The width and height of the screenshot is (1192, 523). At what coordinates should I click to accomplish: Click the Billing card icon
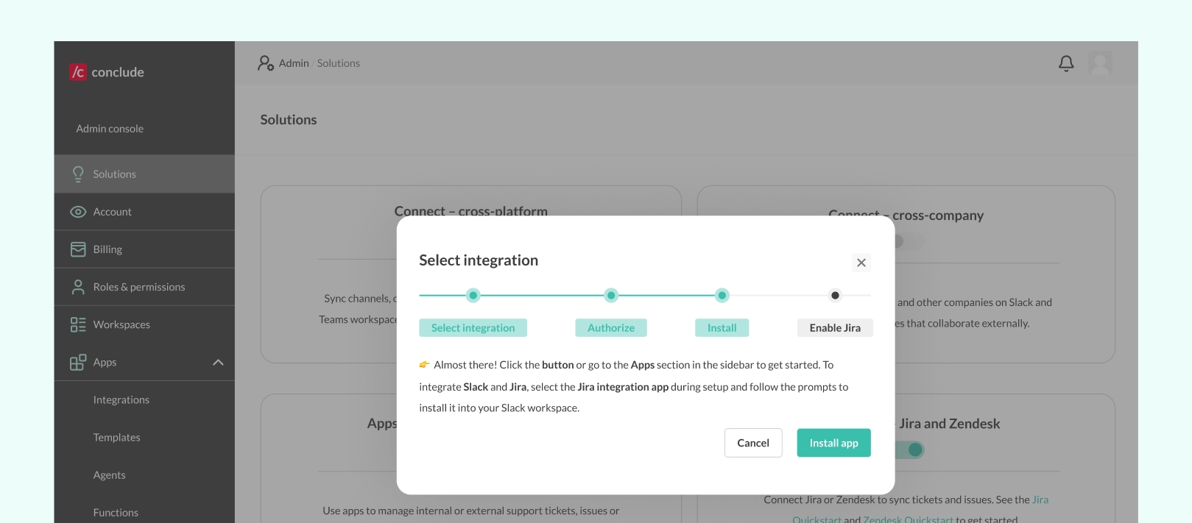[78, 249]
